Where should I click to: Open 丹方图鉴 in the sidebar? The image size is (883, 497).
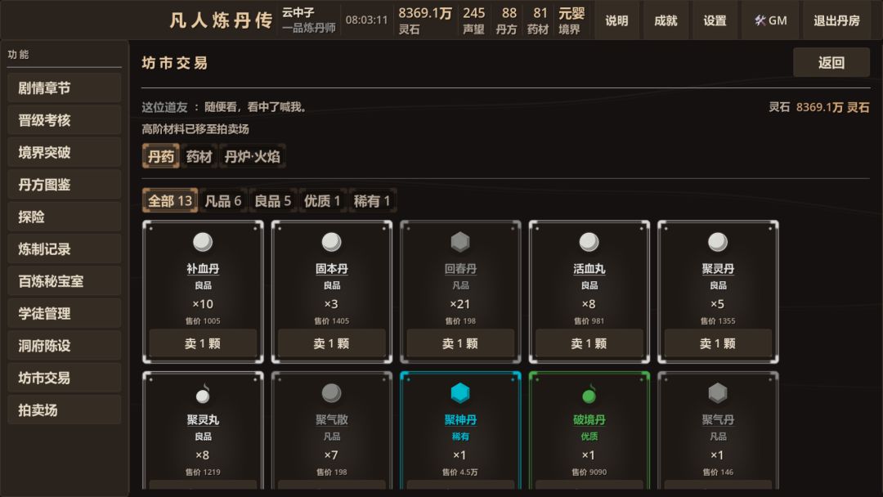point(65,185)
